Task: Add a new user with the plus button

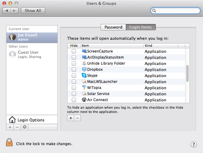Action: click(10, 127)
